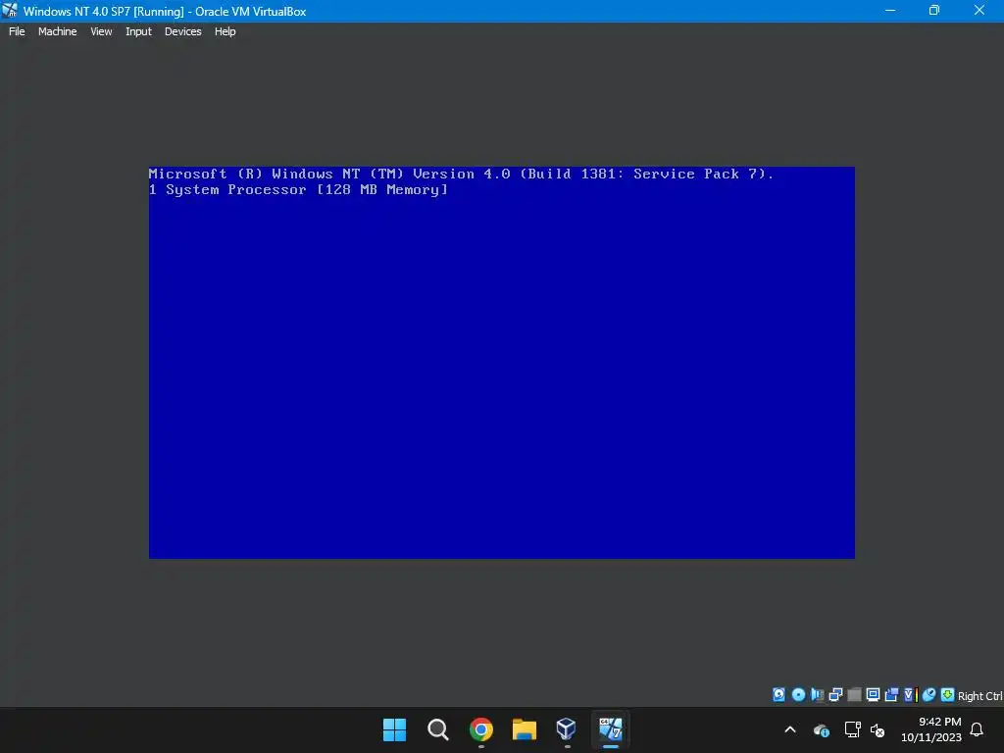This screenshot has height=753, width=1004.
Task: Click the display monitor status indicator
Action: pos(873,695)
